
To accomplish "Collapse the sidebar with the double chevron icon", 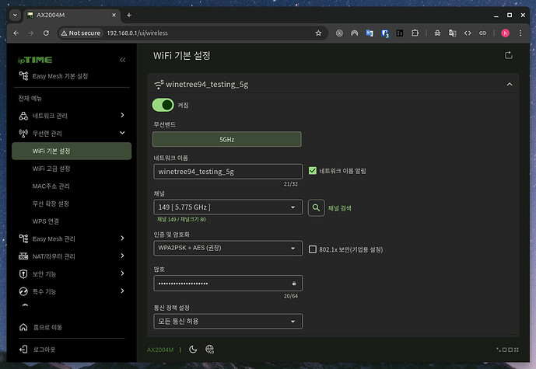I will (123, 60).
